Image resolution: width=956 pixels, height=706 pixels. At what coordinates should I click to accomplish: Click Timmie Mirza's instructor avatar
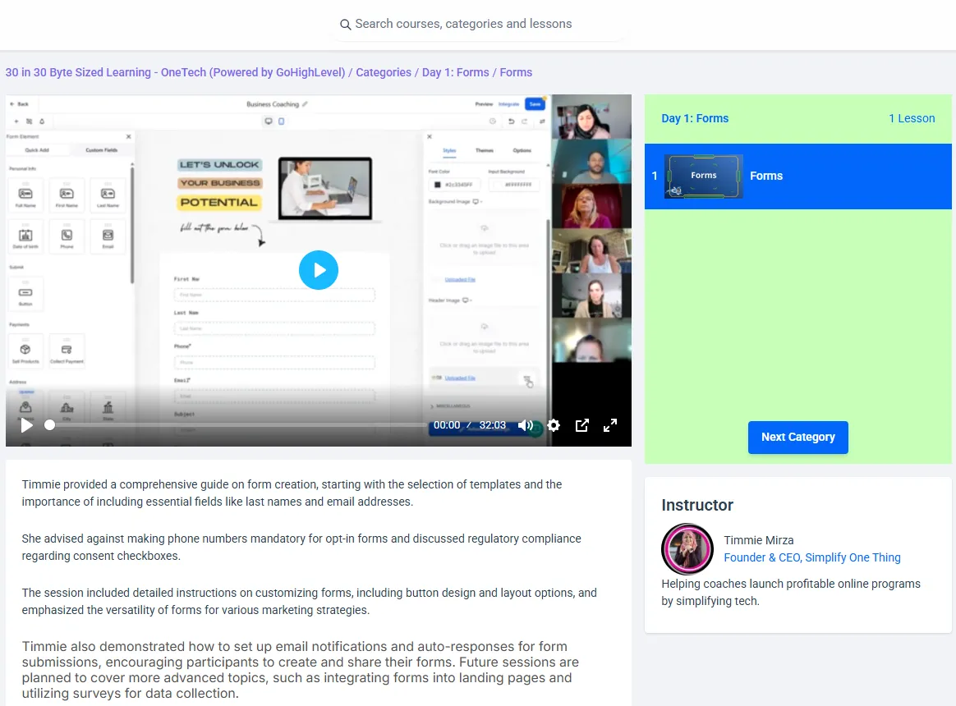coord(687,548)
